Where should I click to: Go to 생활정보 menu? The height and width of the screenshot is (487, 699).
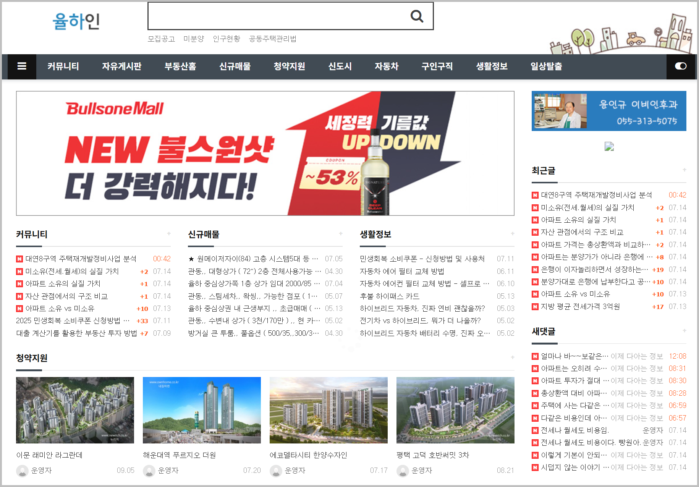[x=492, y=66]
